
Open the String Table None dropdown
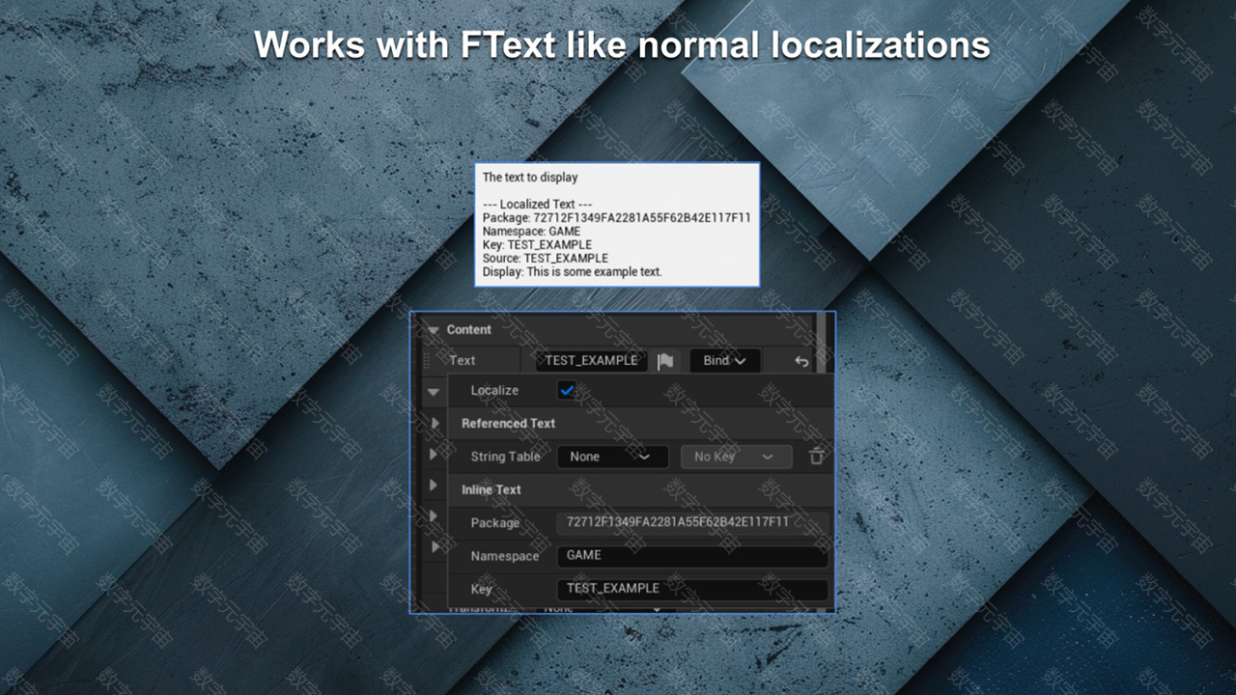coord(613,457)
